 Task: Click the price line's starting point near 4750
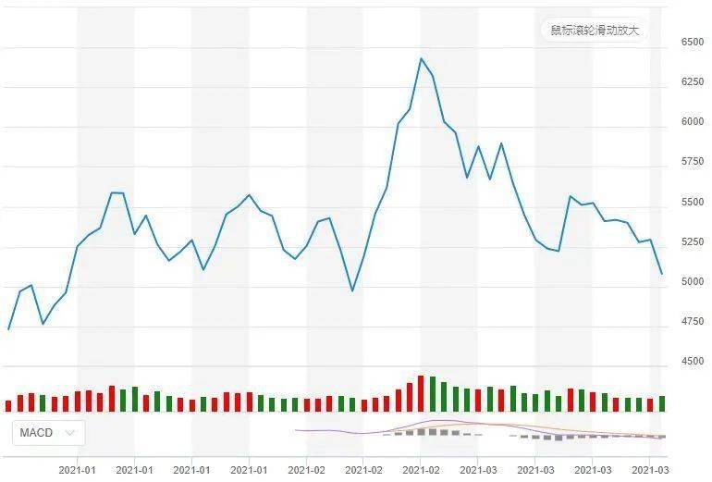8,329
